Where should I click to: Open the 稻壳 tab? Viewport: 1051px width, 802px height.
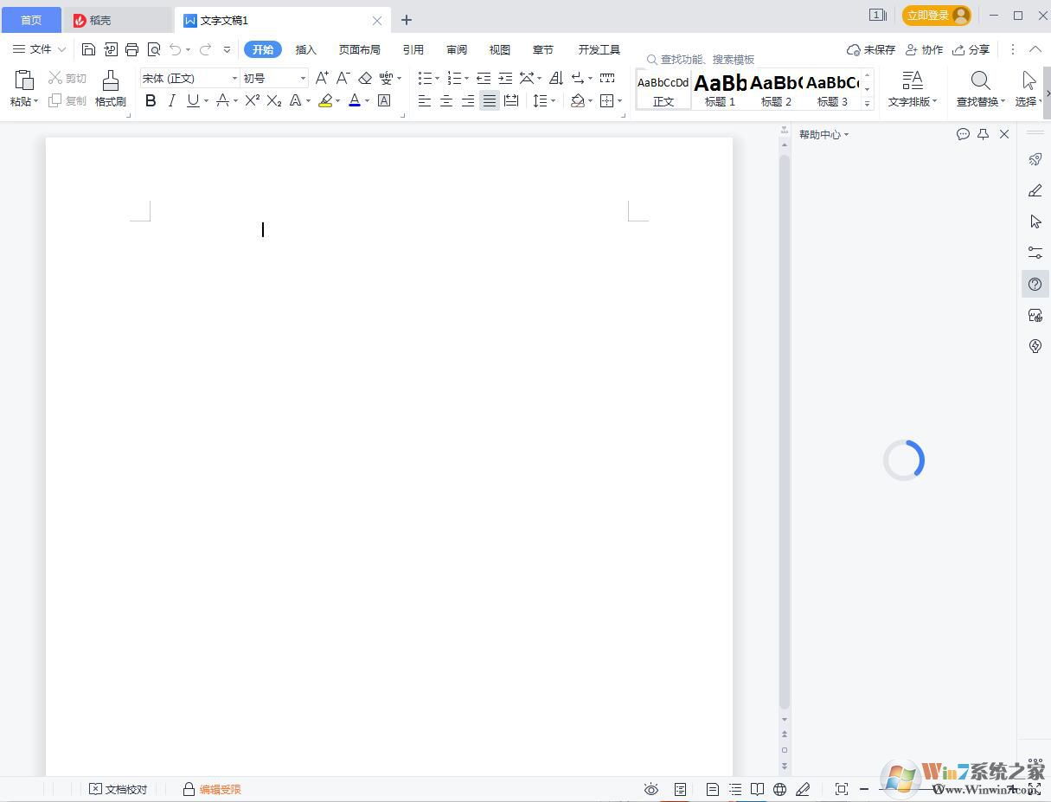pos(99,19)
